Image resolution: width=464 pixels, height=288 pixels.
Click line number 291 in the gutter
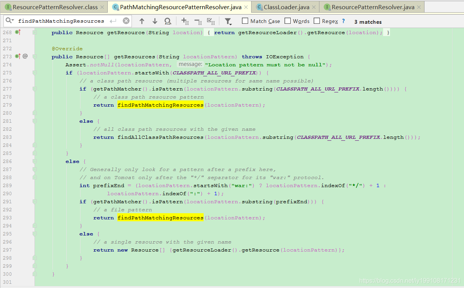pyautogui.click(x=7, y=202)
